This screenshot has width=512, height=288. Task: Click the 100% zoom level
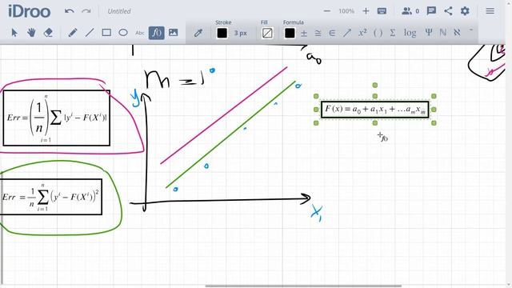click(346, 11)
